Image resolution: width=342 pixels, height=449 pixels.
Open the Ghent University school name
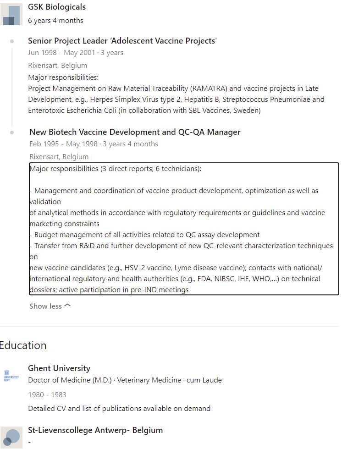tap(59, 368)
